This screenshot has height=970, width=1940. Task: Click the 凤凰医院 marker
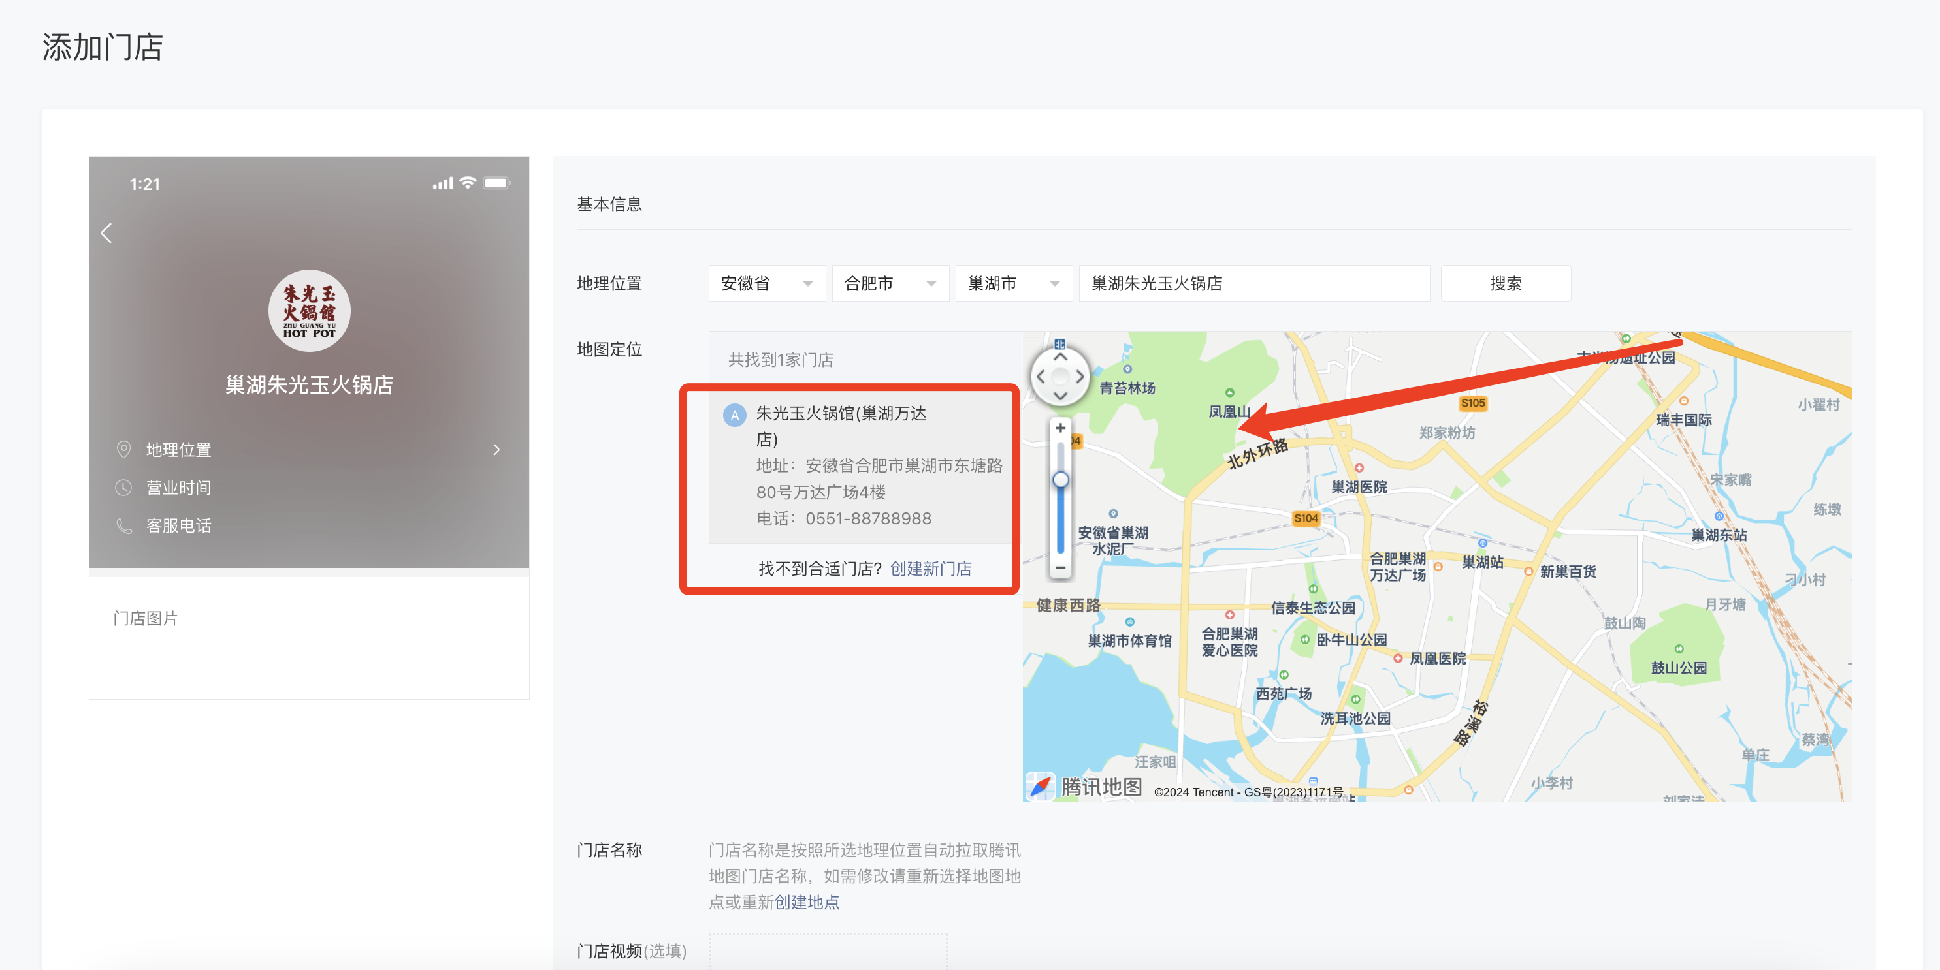(1398, 659)
